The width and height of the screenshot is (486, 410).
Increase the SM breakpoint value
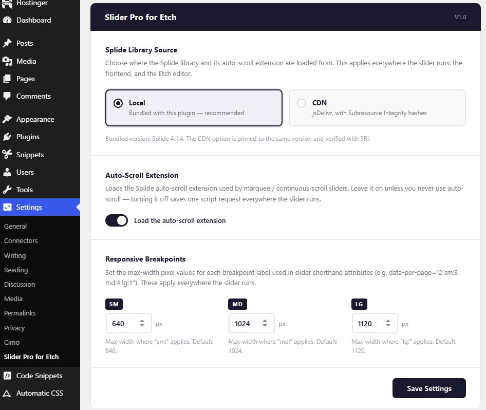[x=142, y=321]
